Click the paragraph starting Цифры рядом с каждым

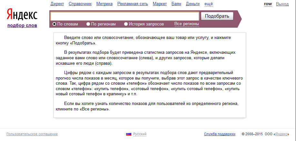(x=149, y=83)
